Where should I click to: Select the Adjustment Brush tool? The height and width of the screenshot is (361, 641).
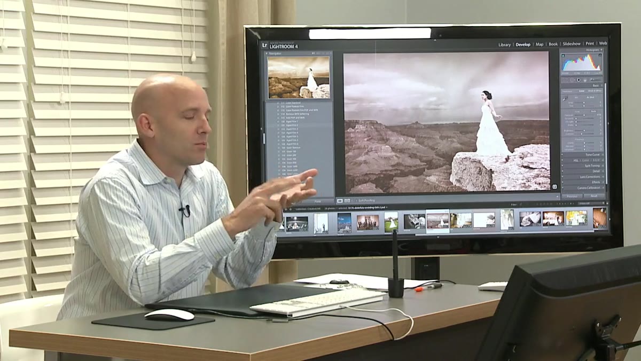coord(595,80)
